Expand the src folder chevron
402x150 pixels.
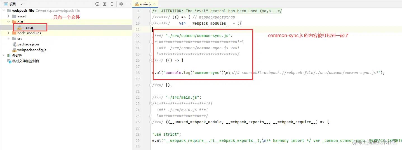(x=9, y=39)
